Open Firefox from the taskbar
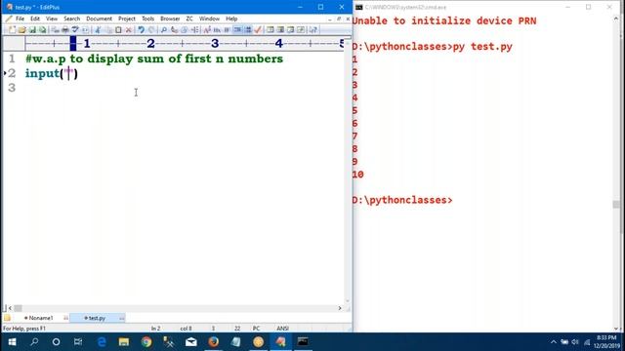The width and height of the screenshot is (625, 351). click(x=213, y=342)
